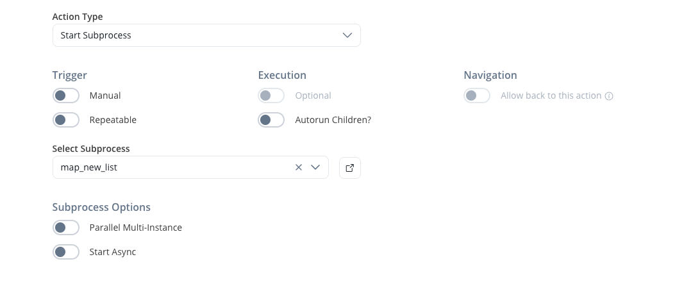Open the external link icon beside Select Subprocess
This screenshot has height=282, width=700.
coord(349,168)
